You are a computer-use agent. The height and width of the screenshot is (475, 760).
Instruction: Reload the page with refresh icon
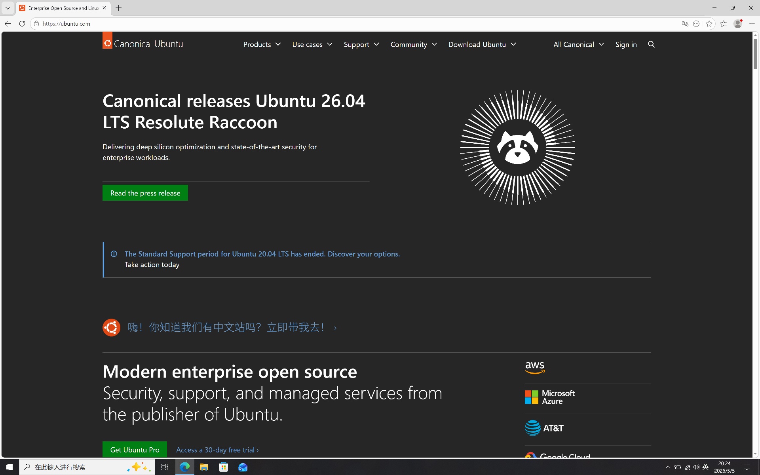[22, 24]
